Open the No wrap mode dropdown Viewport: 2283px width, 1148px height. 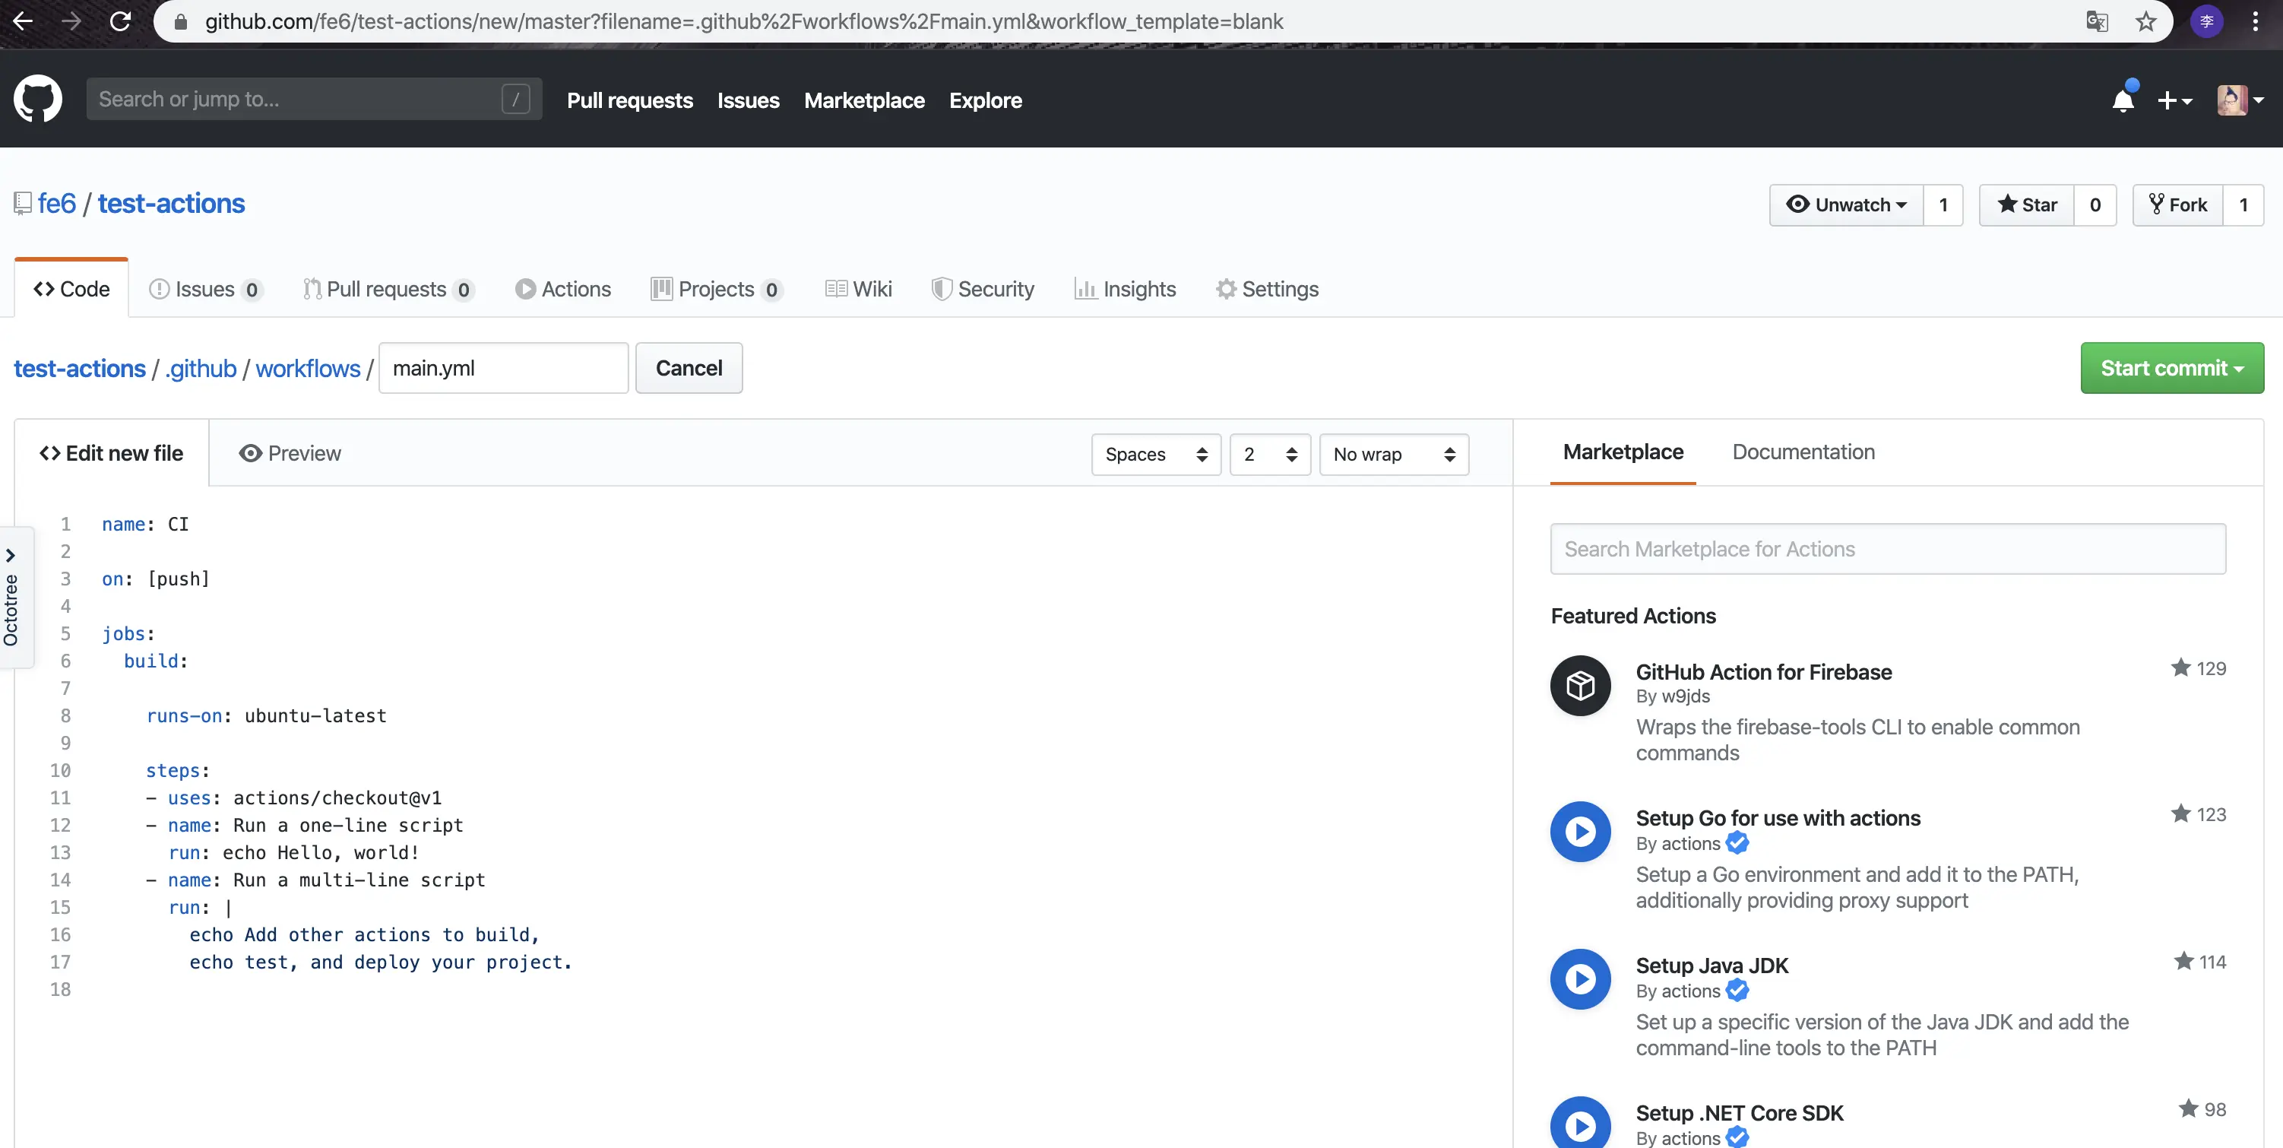[x=1393, y=455]
